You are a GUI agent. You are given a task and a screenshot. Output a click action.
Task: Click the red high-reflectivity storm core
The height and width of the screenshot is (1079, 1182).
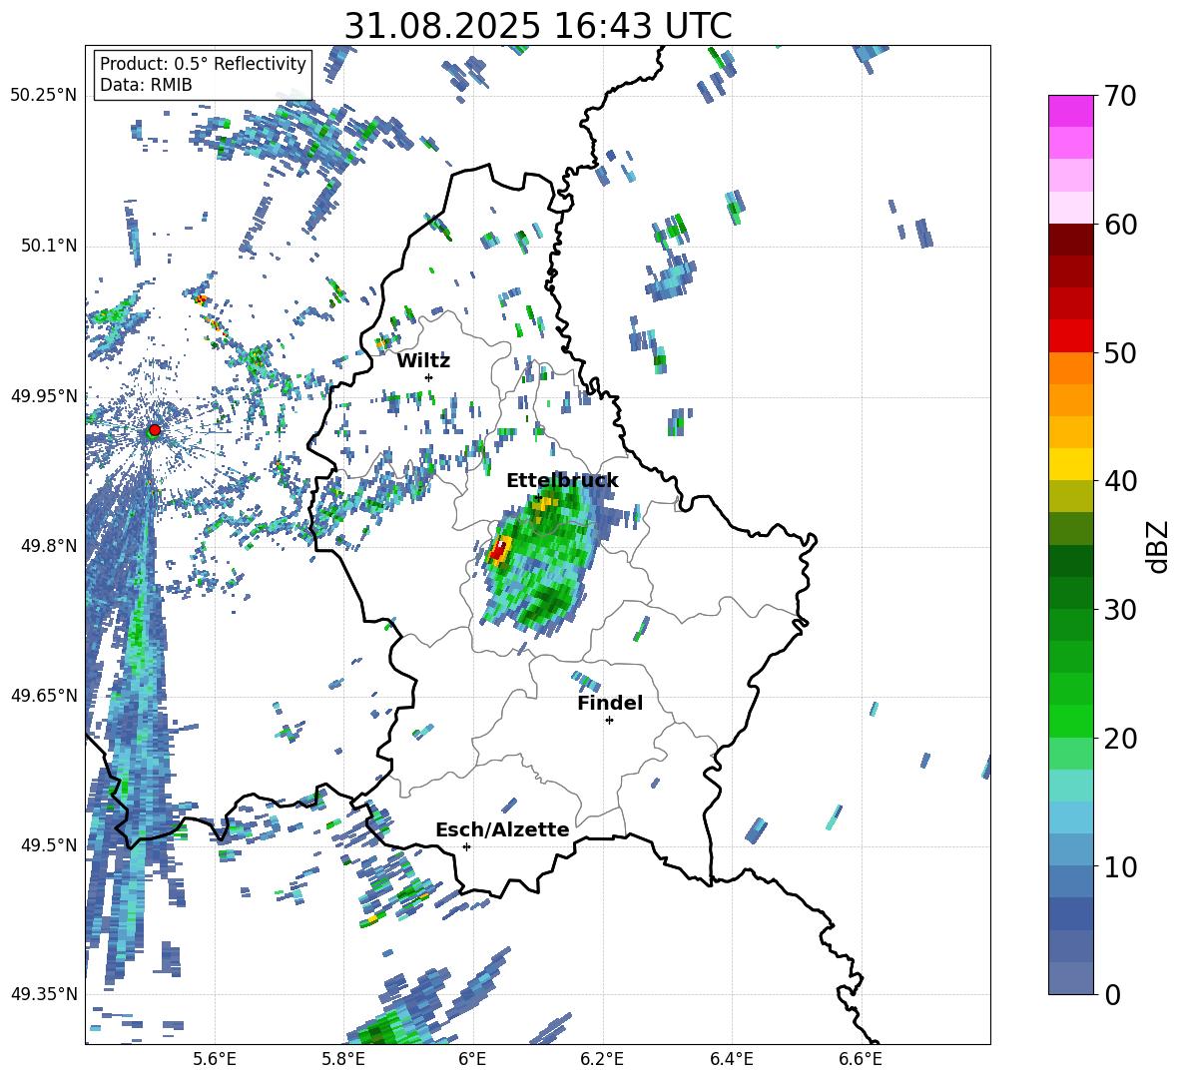pyautogui.click(x=498, y=551)
